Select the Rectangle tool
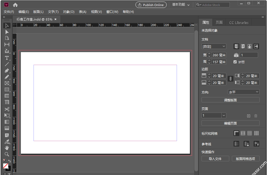 point(7,90)
